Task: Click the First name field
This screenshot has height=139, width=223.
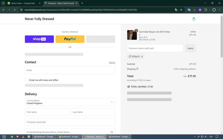Action: pos(47,112)
